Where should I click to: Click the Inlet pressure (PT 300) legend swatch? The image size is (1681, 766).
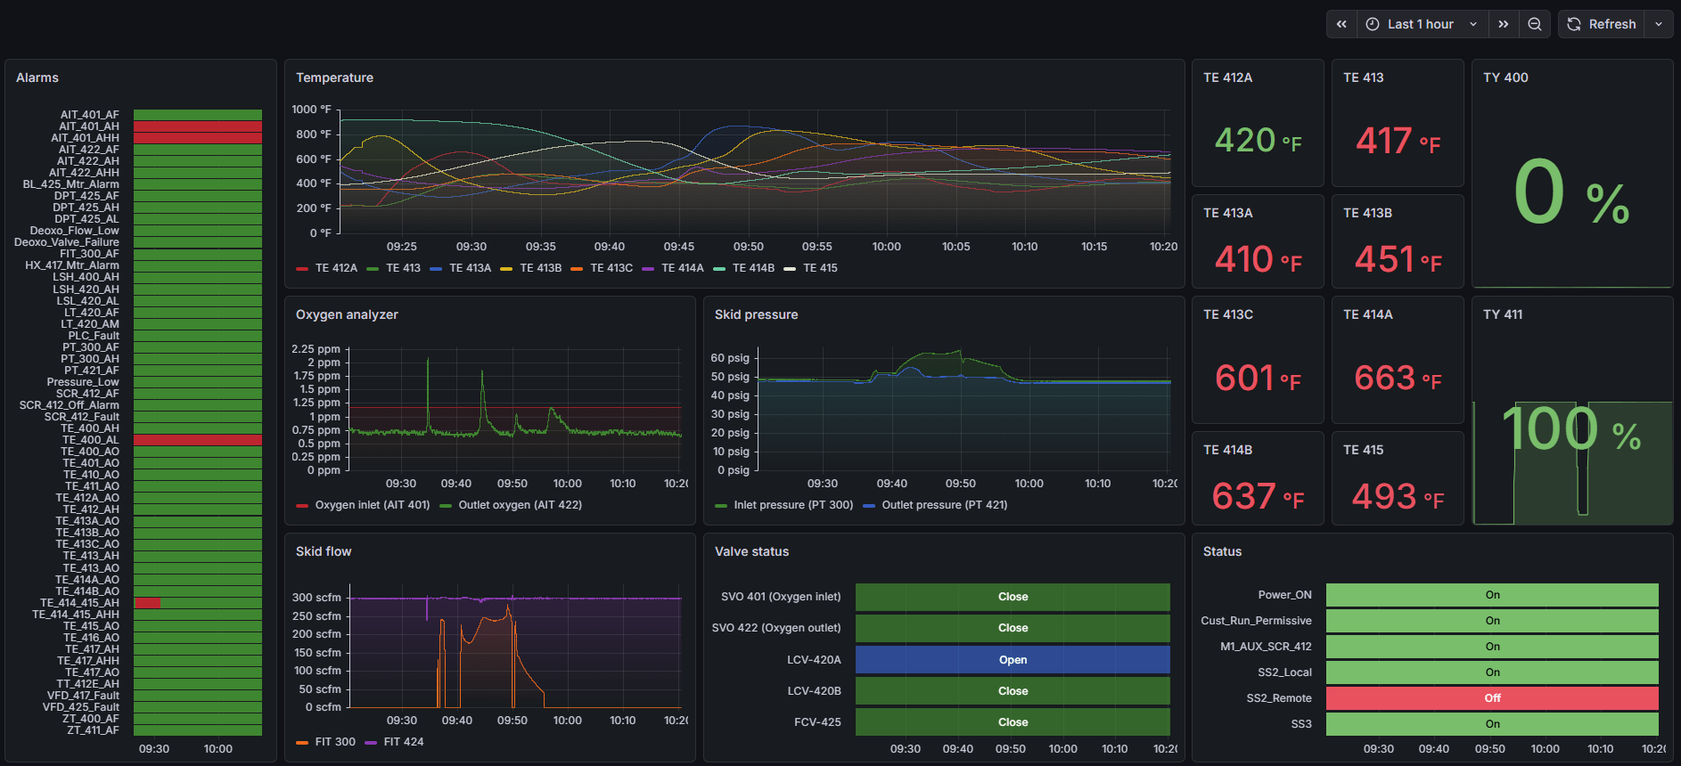[721, 505]
